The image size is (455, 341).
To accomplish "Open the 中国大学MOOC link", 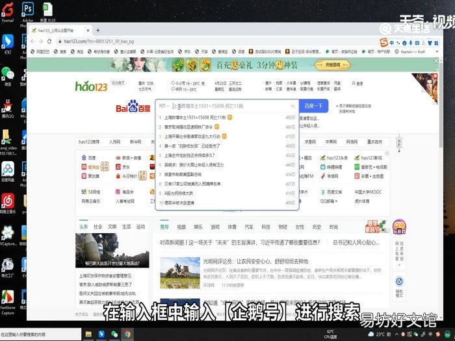I will [x=368, y=192].
